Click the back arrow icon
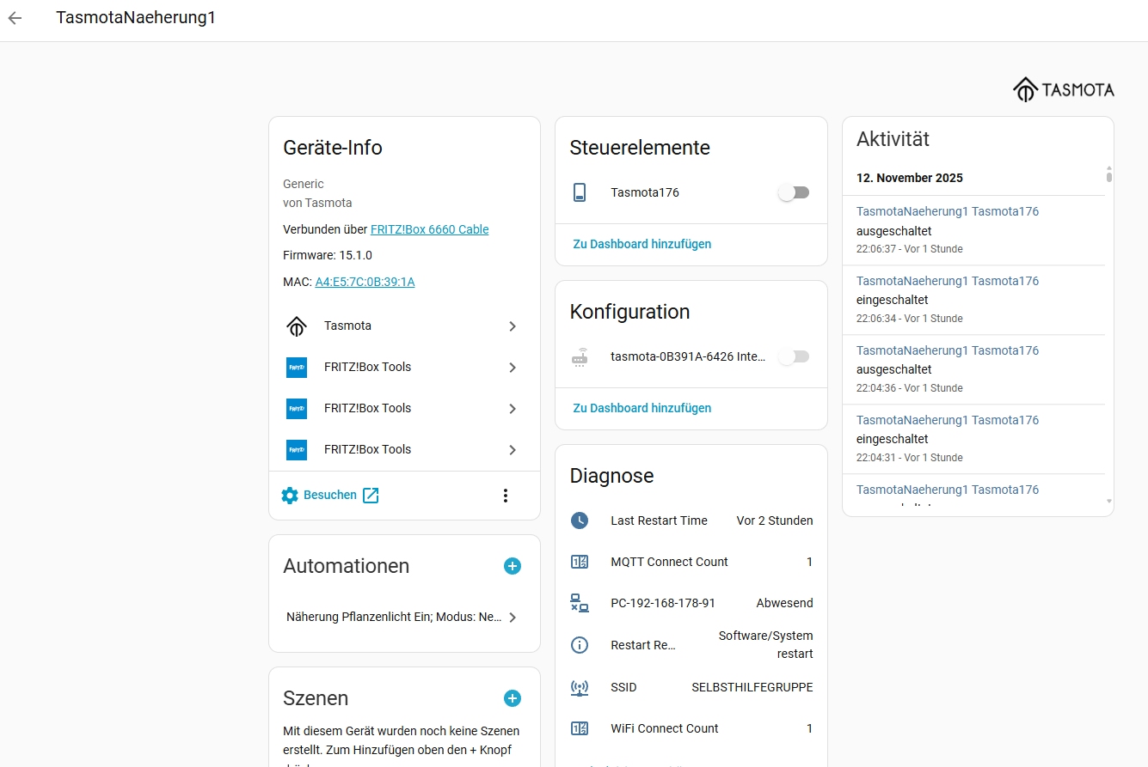Screen dimensions: 1148x767 pos(15,18)
